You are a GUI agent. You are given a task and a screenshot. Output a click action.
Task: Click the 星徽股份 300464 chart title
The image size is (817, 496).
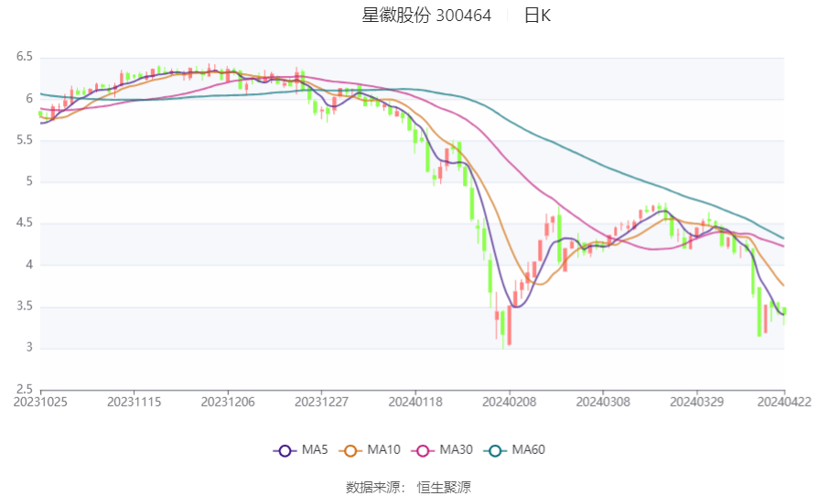[x=426, y=16]
